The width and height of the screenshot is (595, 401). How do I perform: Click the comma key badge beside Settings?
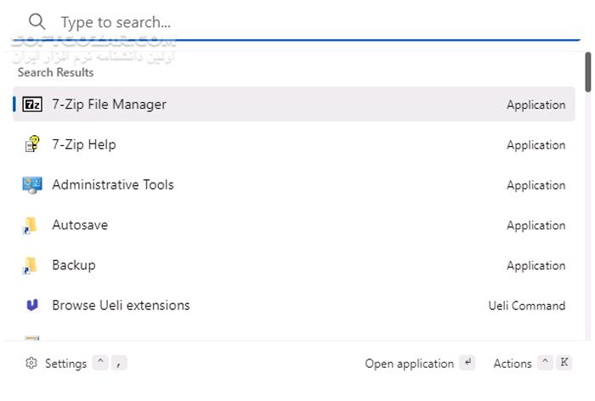coord(119,363)
